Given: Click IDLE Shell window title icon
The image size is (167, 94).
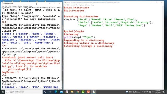Looking at the screenshot, I should click(x=3, y=3).
